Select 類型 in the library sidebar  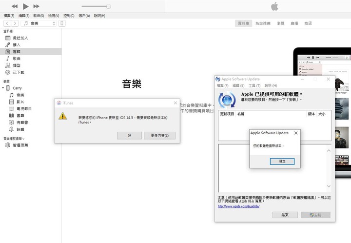31,65
